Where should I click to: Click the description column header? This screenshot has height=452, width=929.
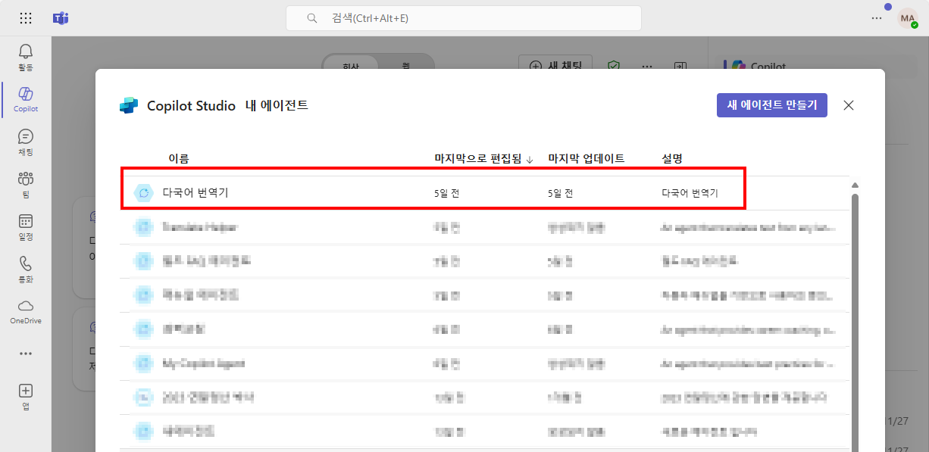[x=672, y=158]
